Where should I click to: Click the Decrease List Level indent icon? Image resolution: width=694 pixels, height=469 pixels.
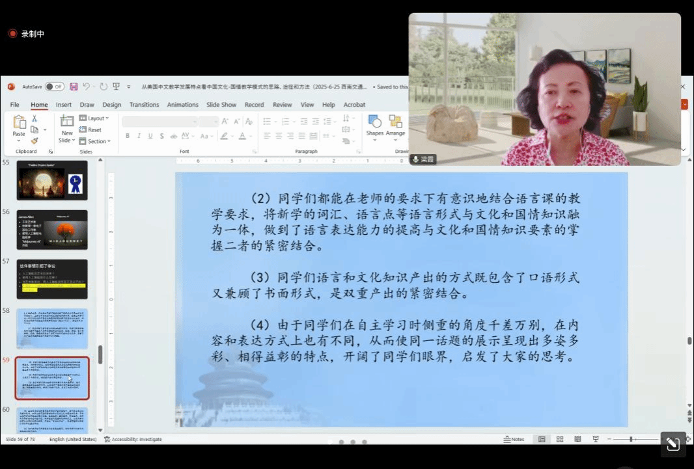pyautogui.click(x=303, y=121)
